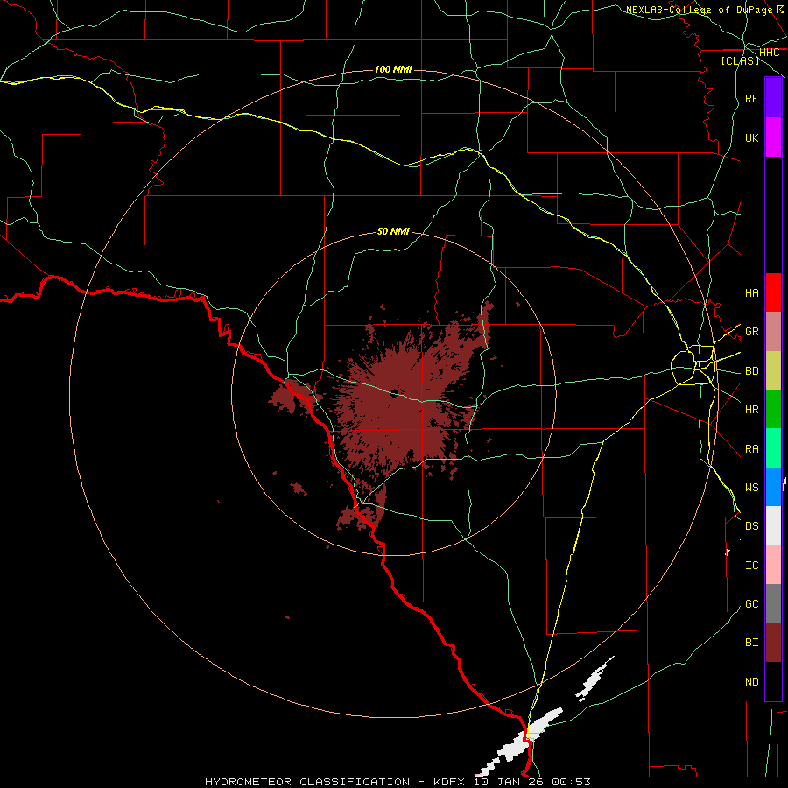Click the HA red legend swatch
This screenshot has height=788, width=788.
tap(773, 292)
